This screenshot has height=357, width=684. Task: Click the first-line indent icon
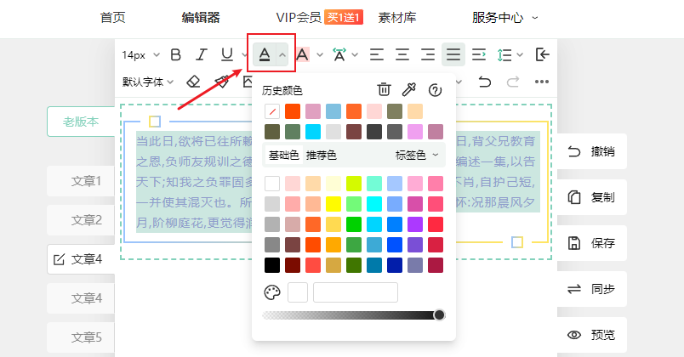coord(478,55)
